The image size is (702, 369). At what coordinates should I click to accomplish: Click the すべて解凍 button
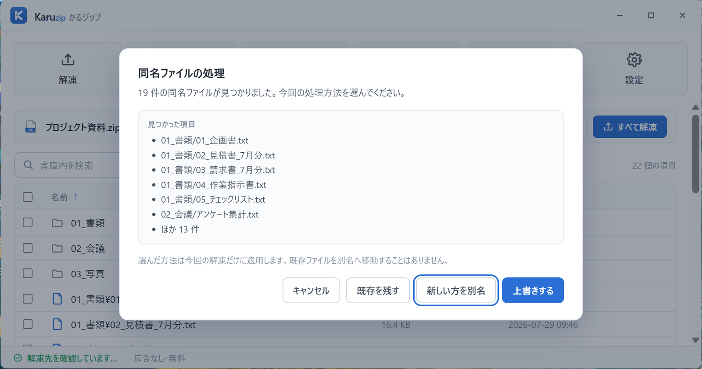click(x=630, y=127)
